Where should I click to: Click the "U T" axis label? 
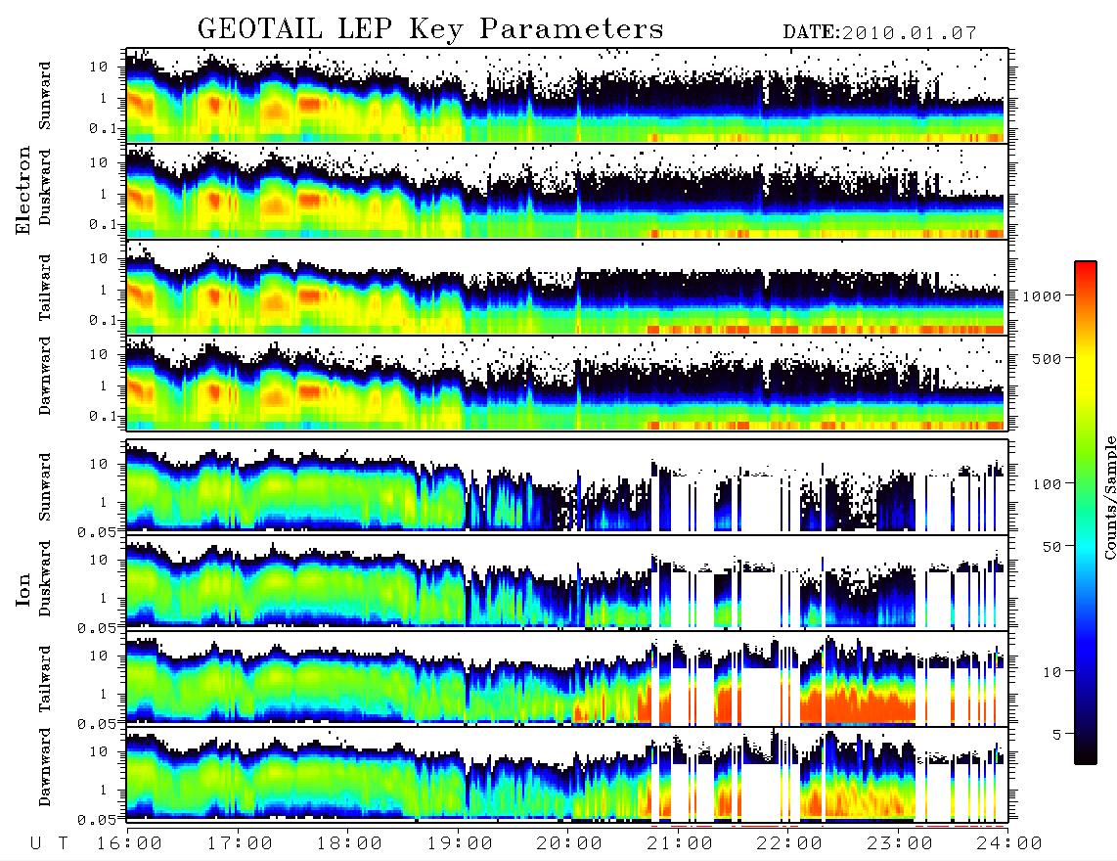tap(50, 843)
